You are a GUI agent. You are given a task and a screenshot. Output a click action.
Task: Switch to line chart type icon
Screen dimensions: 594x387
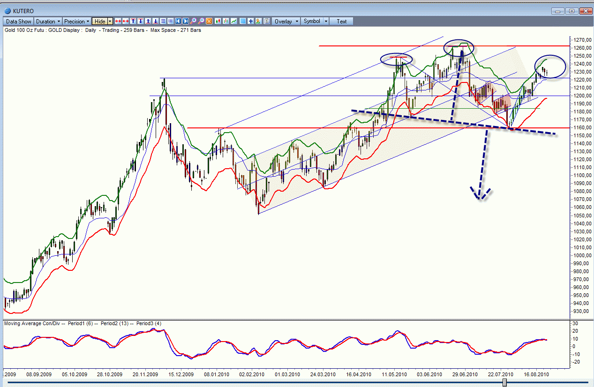pyautogui.click(x=234, y=21)
